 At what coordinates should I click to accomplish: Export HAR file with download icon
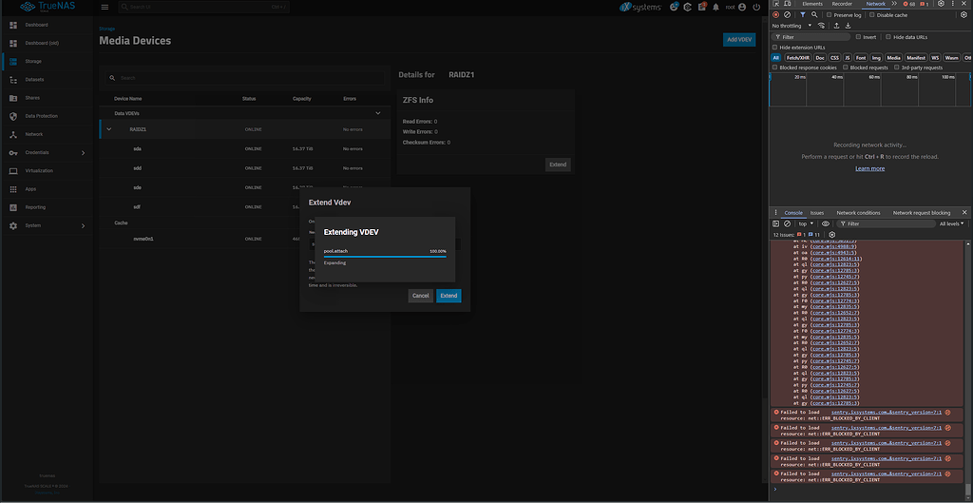coord(848,26)
